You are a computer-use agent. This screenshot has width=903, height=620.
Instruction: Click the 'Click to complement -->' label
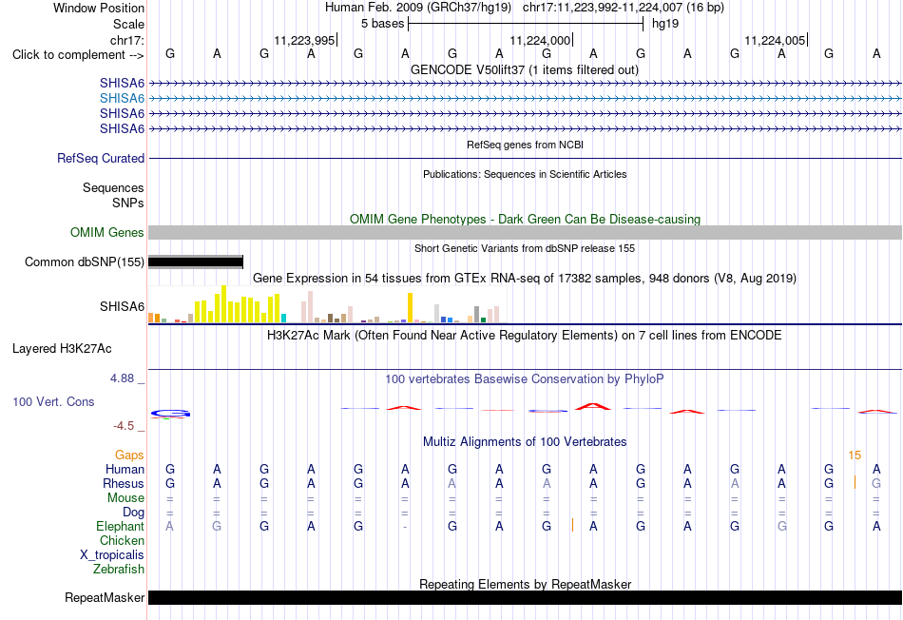pos(78,55)
